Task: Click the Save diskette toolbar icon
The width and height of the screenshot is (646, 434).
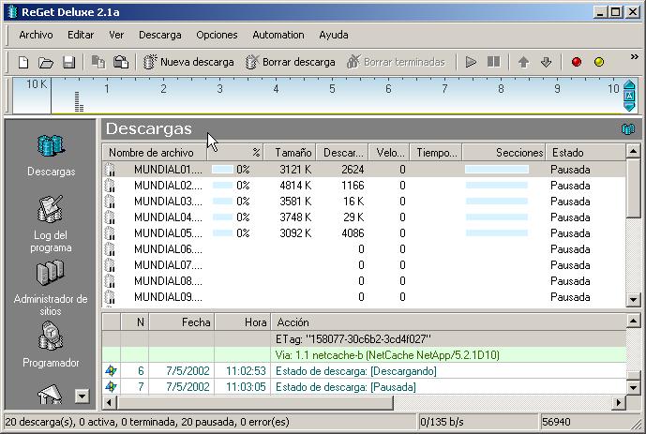Action: pyautogui.click(x=68, y=63)
